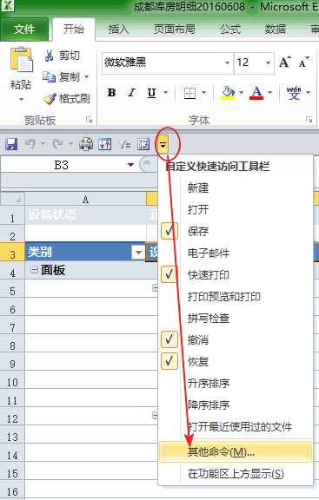
Task: Open borders style dropdown arrow
Action: [203, 93]
